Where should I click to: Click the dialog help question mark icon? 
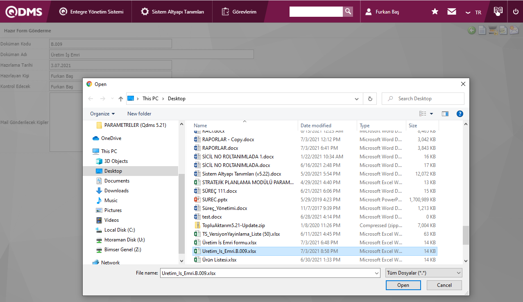pyautogui.click(x=460, y=114)
